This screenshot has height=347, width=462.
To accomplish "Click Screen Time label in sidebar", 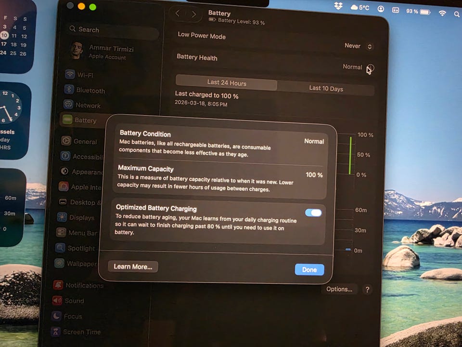I will [x=82, y=332].
